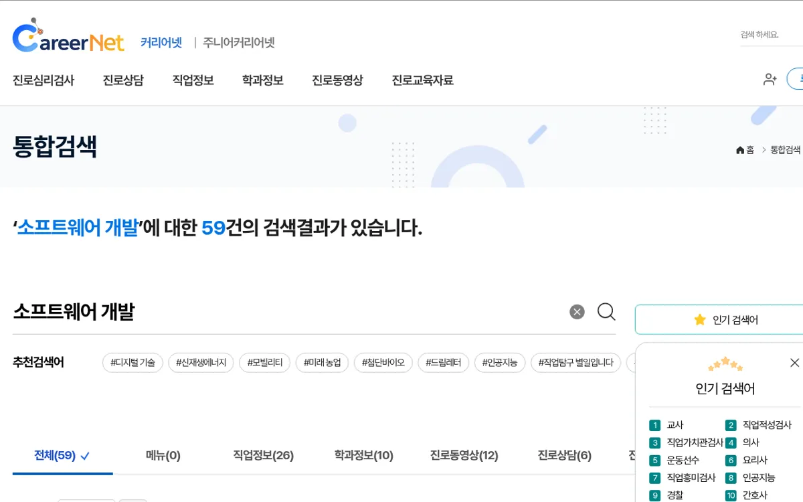803x502 pixels.
Task: Click popular keyword 교사
Action: (x=675, y=425)
